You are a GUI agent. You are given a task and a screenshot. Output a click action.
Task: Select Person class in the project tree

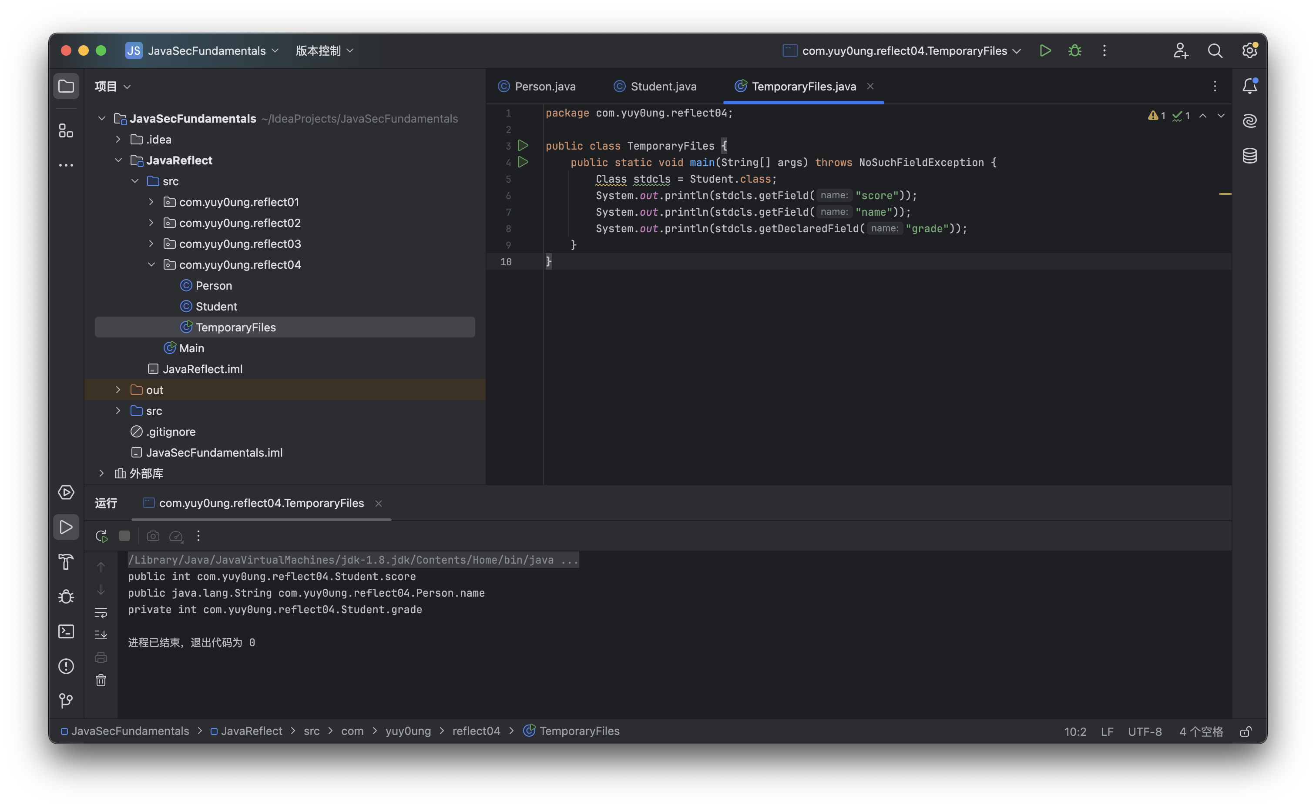click(213, 286)
